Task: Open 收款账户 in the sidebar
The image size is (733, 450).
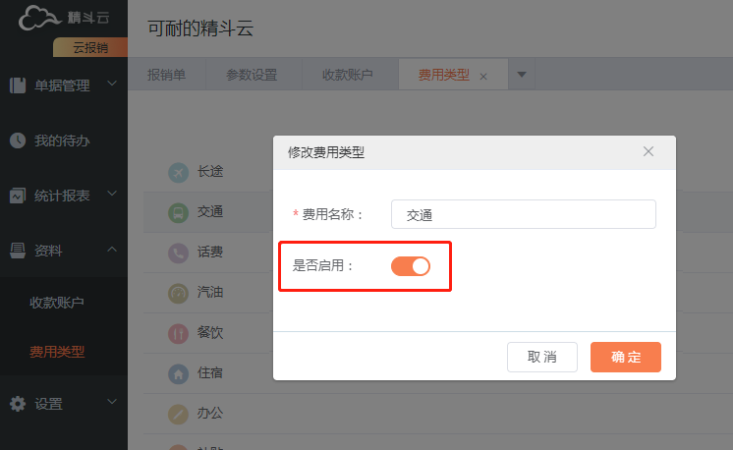Action: coord(57,302)
